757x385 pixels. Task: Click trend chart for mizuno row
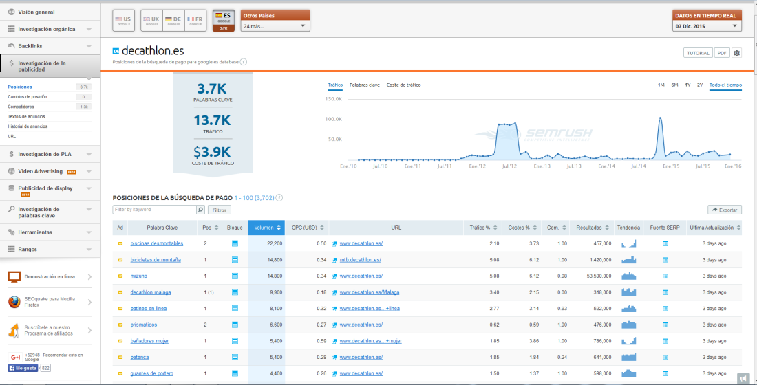click(628, 276)
